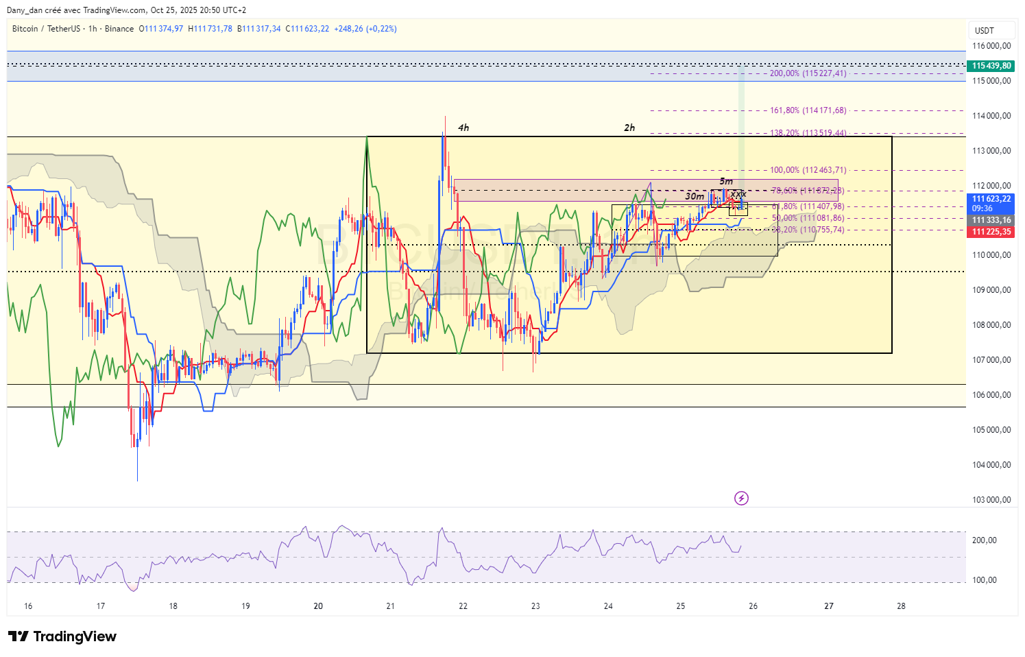
Task: Select the 30m timeframe annotation
Action: pos(695,196)
